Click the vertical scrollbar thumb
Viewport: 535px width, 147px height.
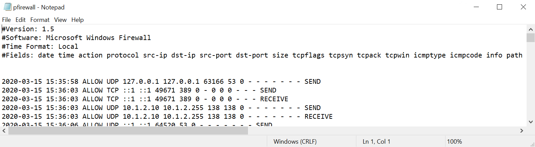(x=531, y=37)
